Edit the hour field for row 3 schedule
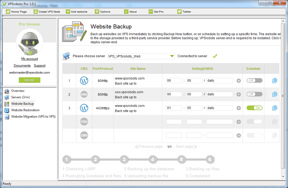This screenshot has height=188, width=288. 174,108
